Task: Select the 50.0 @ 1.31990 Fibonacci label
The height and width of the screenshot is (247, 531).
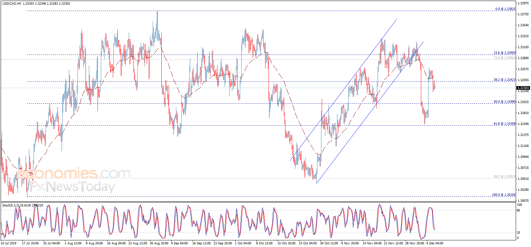Action: coord(504,102)
